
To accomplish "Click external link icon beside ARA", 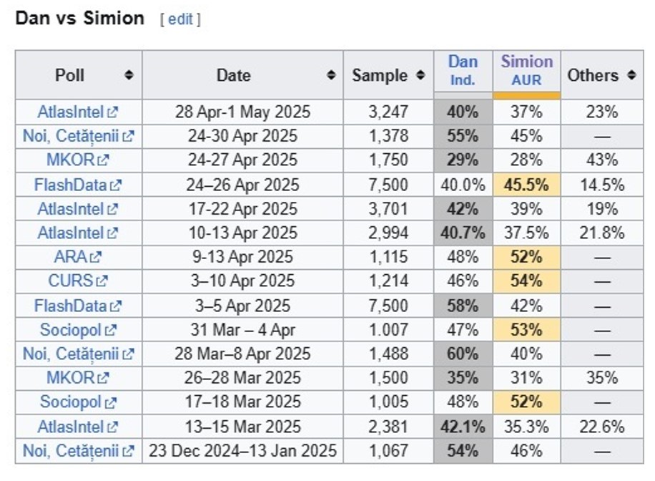I will click(x=96, y=257).
